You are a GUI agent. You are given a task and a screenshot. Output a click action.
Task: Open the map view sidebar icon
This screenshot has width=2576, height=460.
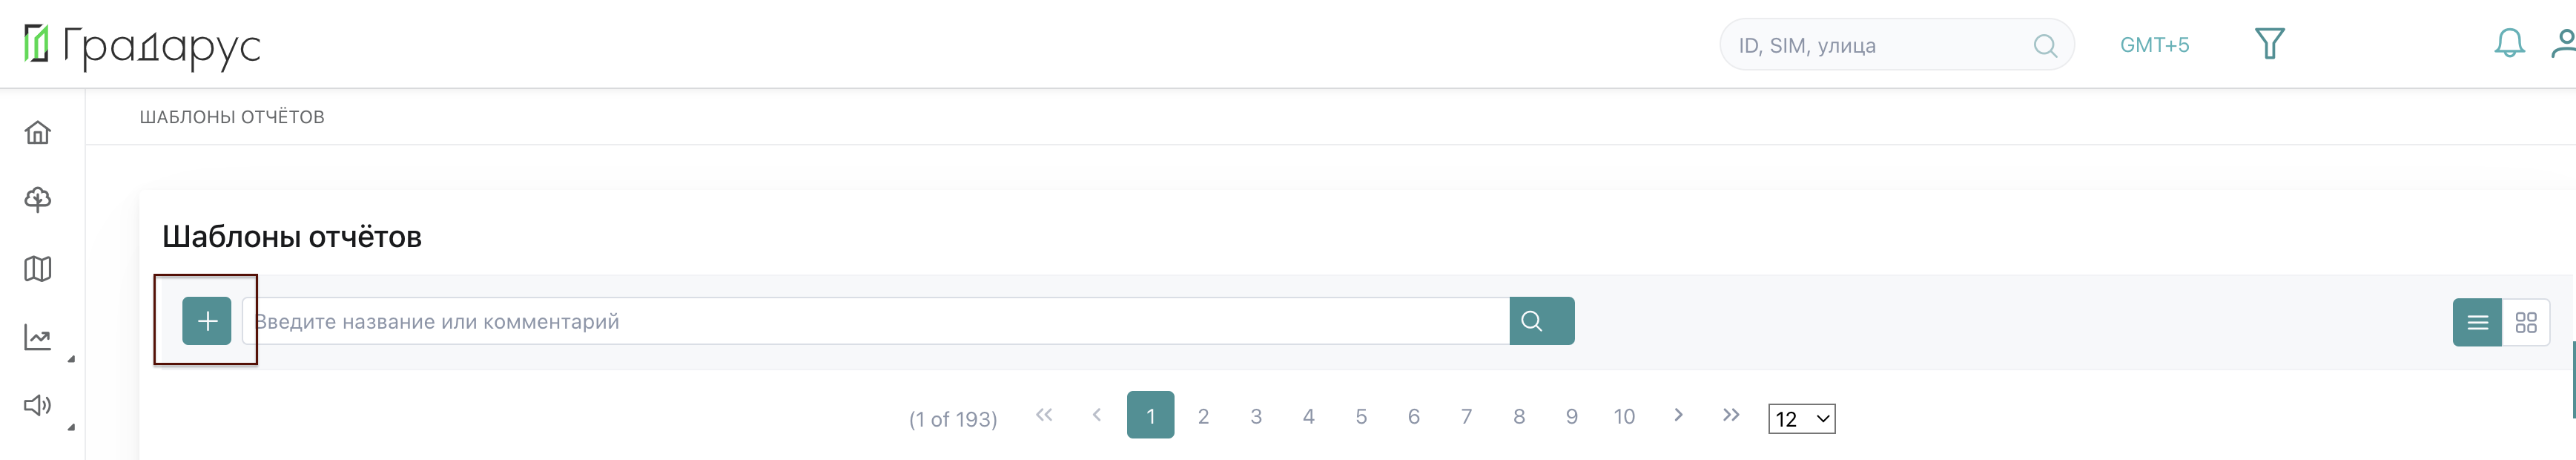click(38, 269)
